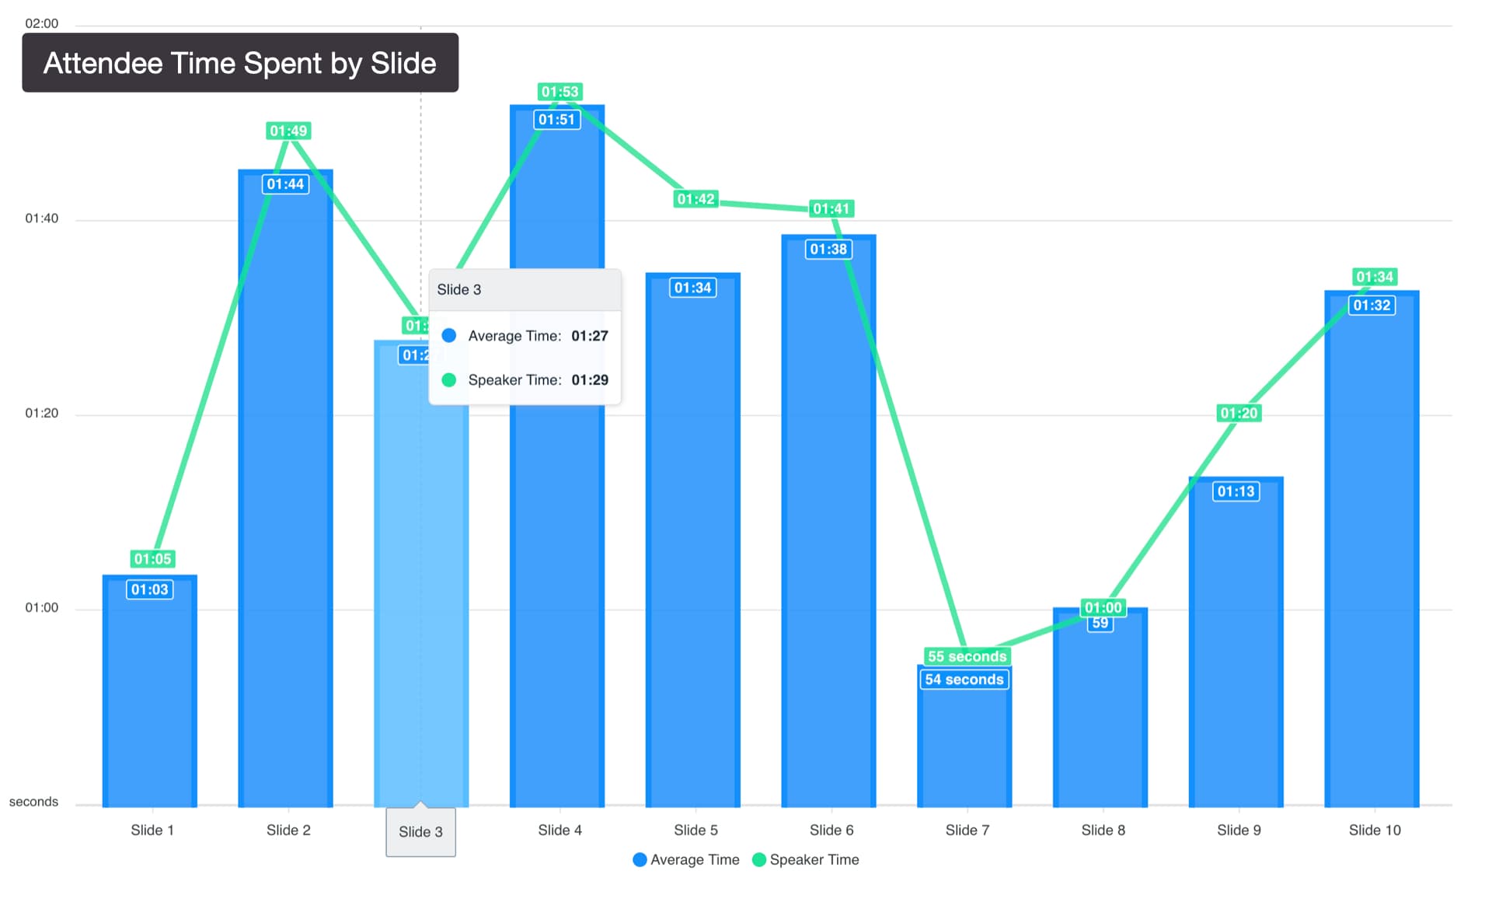Click the 01:53 speaker time point
Viewport: 1492px width, 902px height.
click(559, 92)
